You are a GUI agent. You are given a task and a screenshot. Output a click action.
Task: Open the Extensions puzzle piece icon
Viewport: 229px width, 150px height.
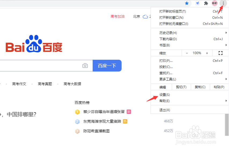[206, 3]
